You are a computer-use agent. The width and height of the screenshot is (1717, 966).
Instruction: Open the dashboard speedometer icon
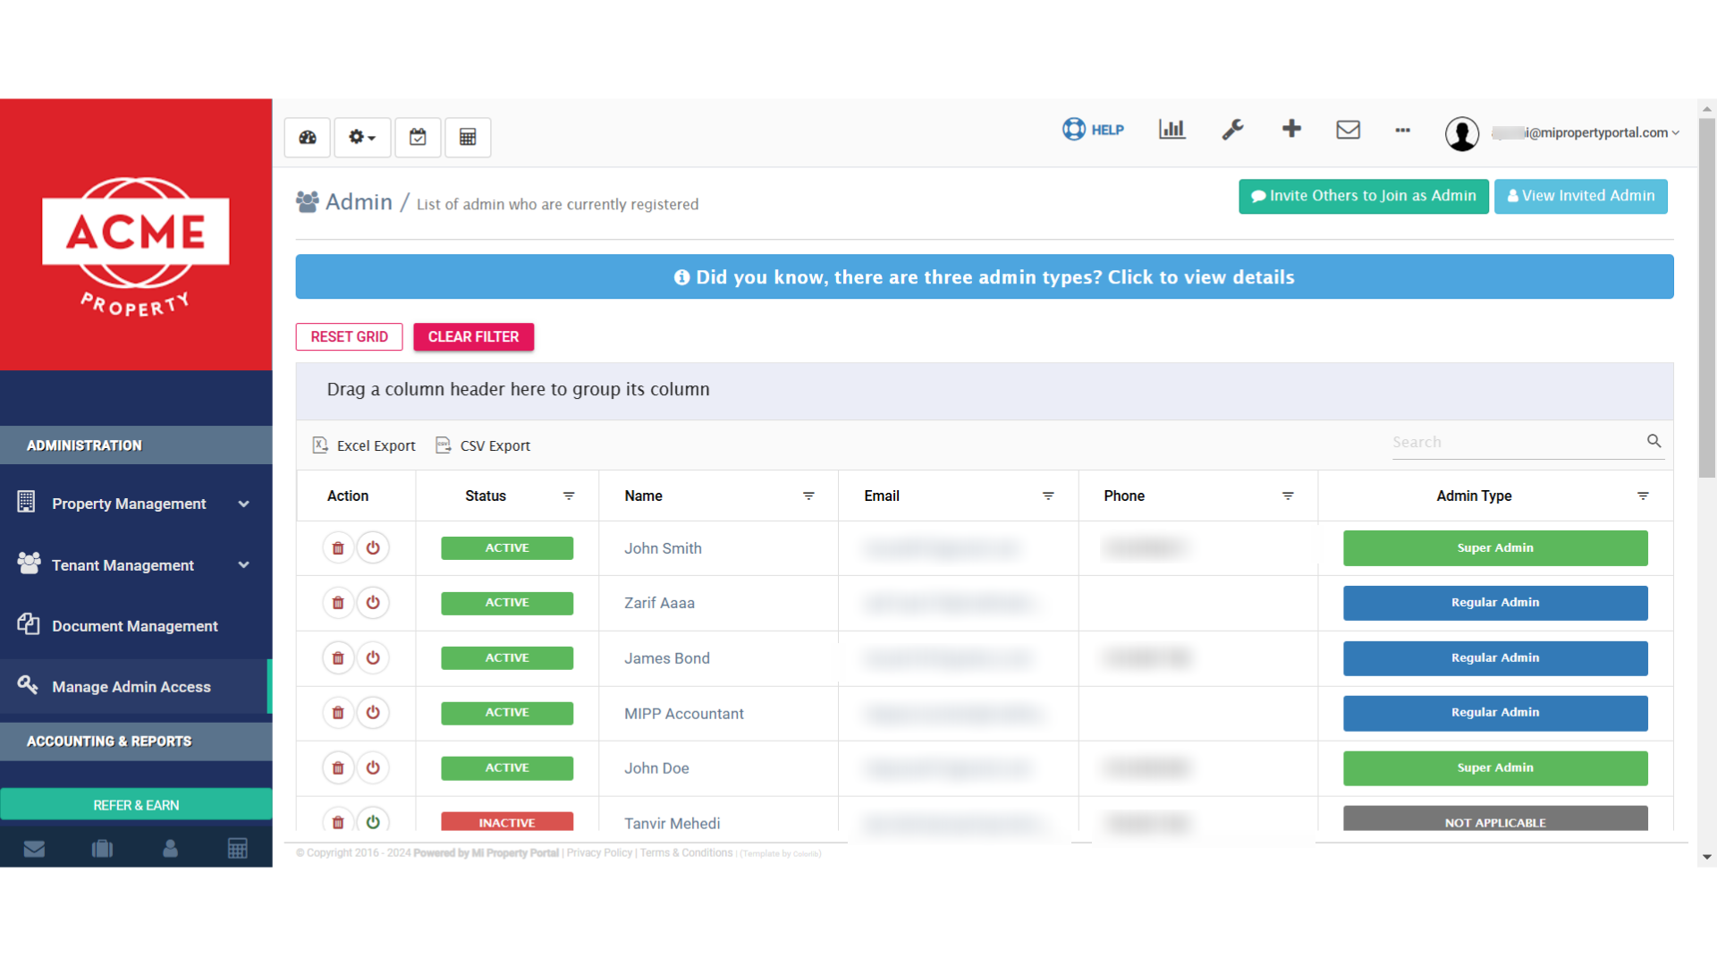[307, 137]
